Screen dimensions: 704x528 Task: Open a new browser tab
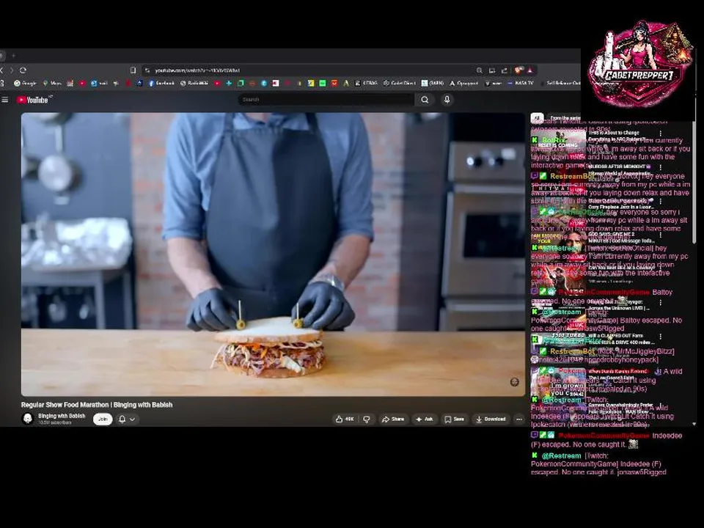pyautogui.click(x=13, y=56)
